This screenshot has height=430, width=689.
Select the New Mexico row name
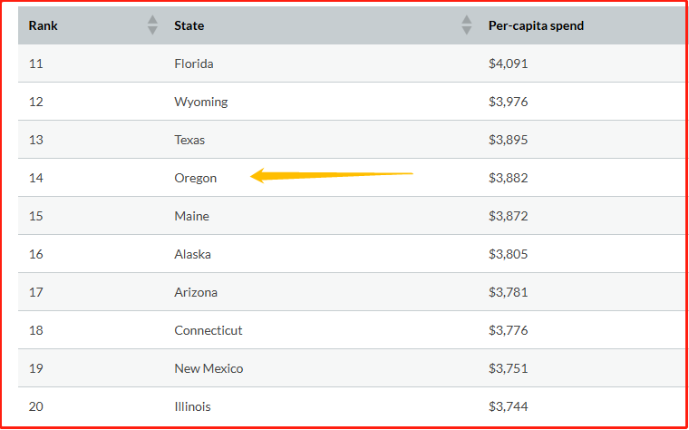point(209,368)
